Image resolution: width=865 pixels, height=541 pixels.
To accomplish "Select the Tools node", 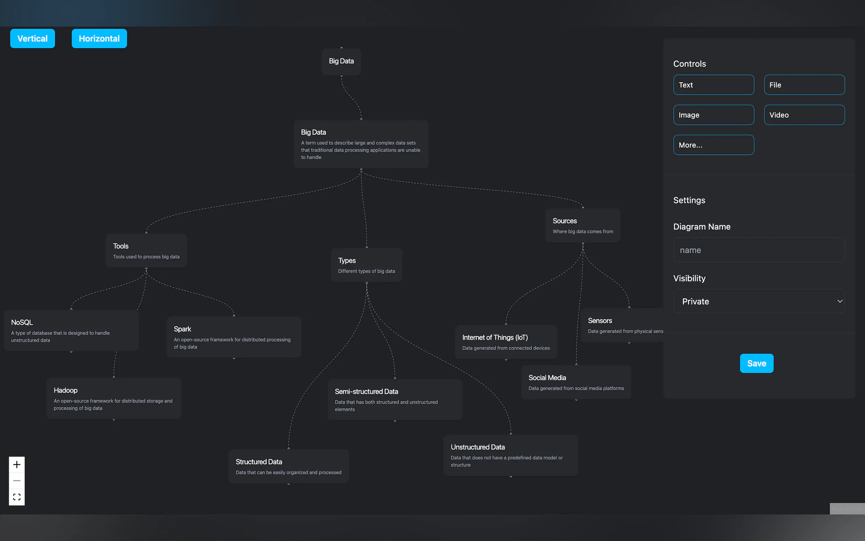I will click(x=146, y=250).
